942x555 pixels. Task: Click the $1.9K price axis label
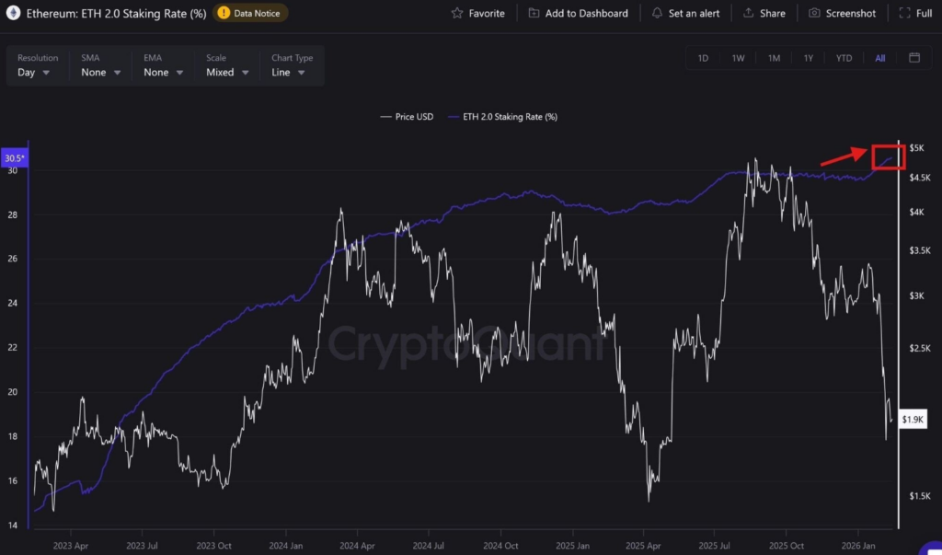click(912, 419)
